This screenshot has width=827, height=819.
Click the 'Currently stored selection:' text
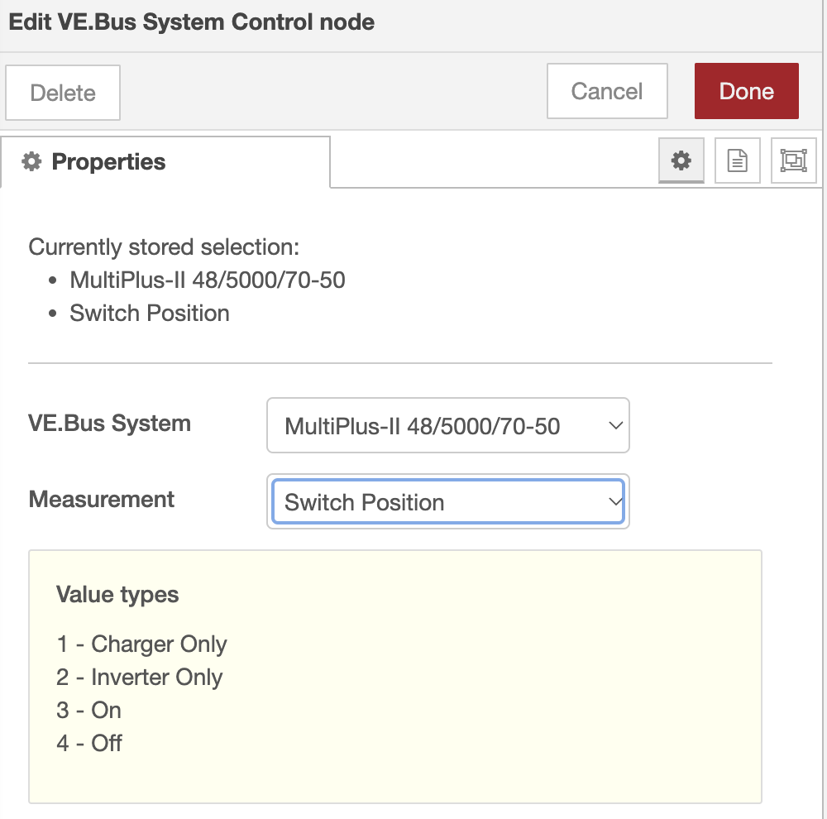[164, 247]
